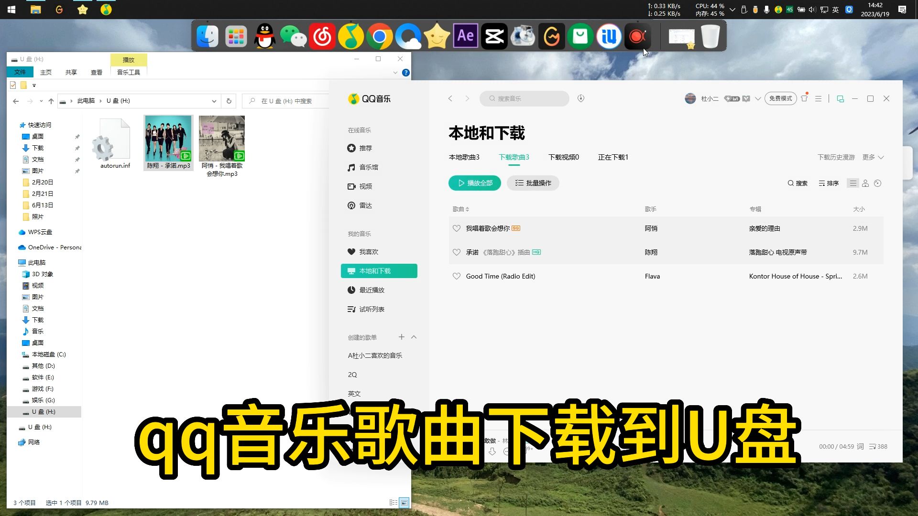Open 音乐馆 in sidebar
Image resolution: width=918 pixels, height=516 pixels.
(369, 167)
